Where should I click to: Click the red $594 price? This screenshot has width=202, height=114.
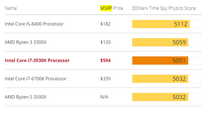[105, 60]
